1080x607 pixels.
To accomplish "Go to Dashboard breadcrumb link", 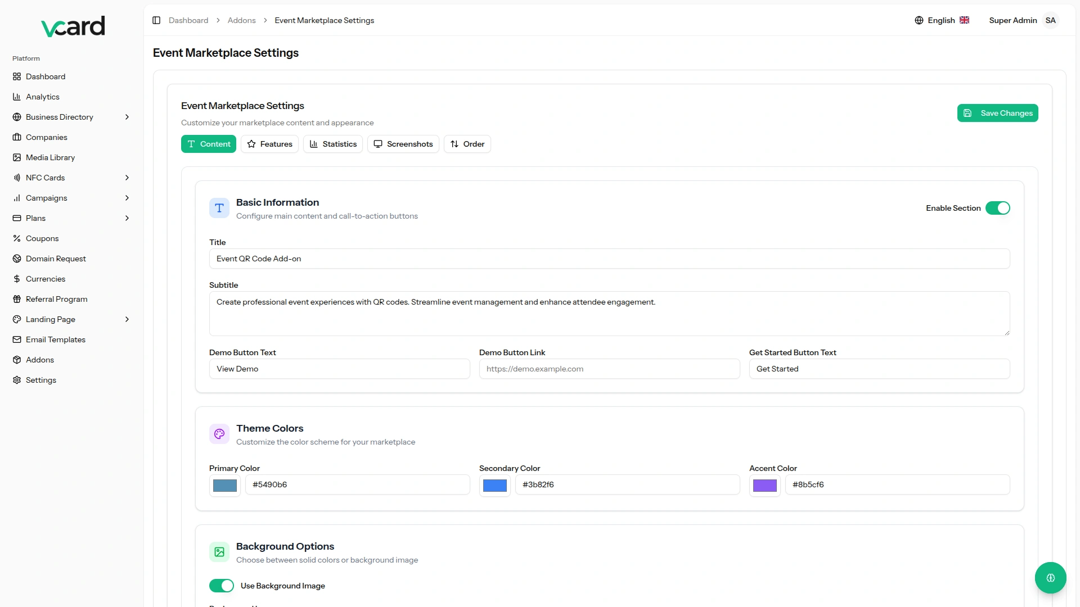I will pos(188,20).
